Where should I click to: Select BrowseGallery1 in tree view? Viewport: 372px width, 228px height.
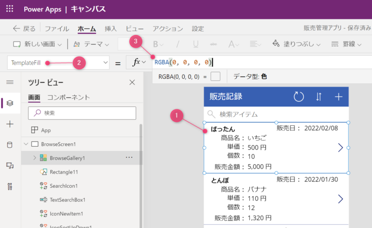pos(67,158)
